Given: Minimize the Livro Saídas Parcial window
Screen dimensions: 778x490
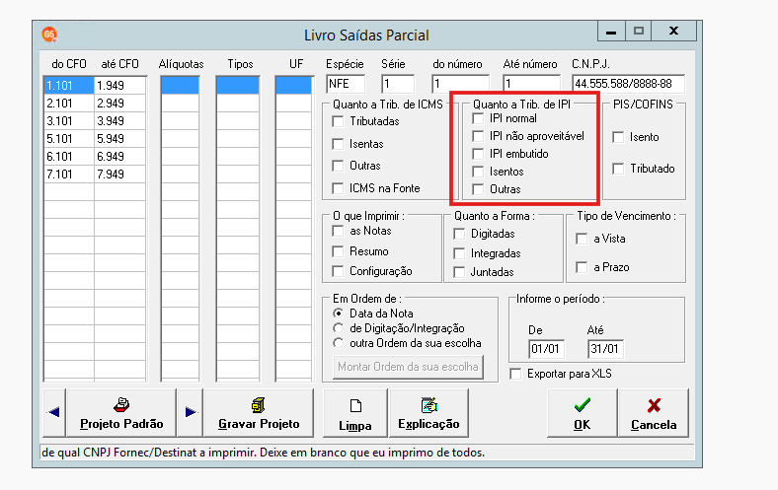Looking at the screenshot, I should point(611,32).
